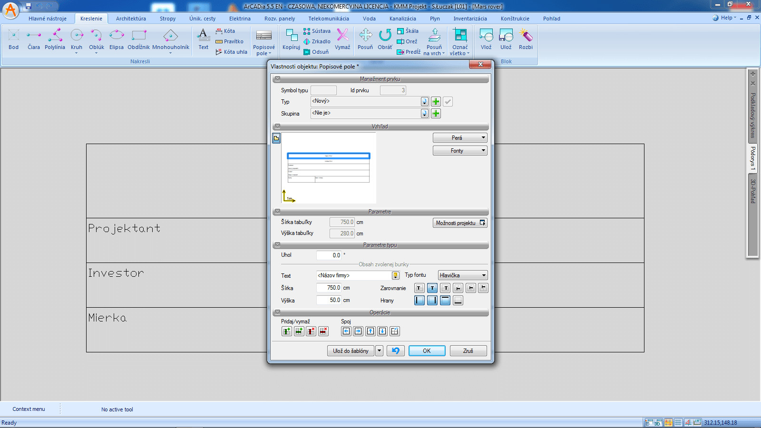Screen dimensions: 761x428
Task: Choose the Polylínia drawing tool
Action: point(55,39)
